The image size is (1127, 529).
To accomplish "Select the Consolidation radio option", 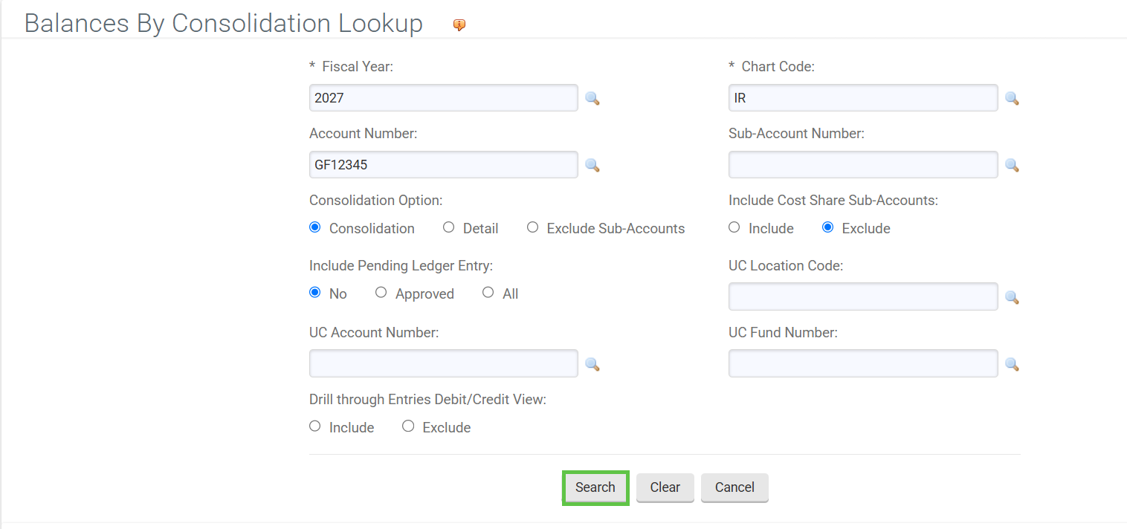I will click(314, 227).
